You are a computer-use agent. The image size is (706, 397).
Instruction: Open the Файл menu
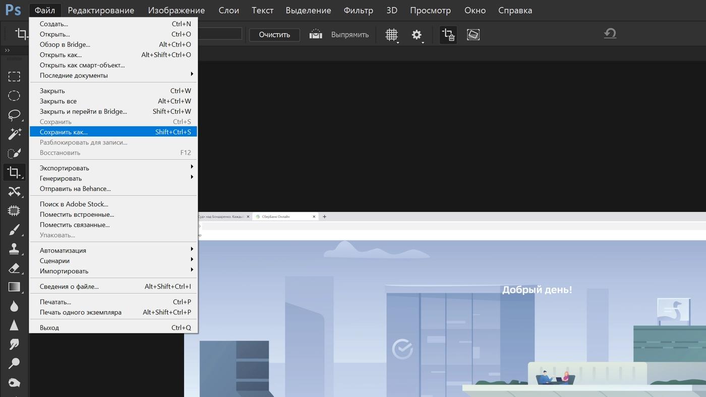click(45, 10)
